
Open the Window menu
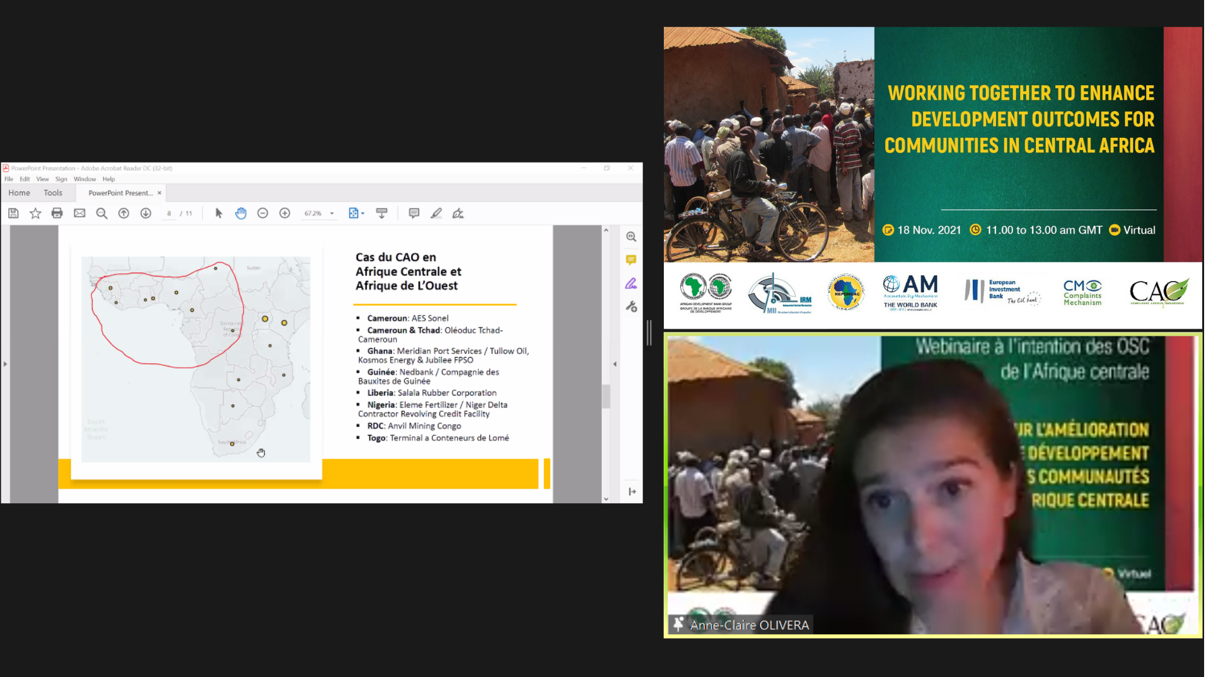tap(84, 179)
